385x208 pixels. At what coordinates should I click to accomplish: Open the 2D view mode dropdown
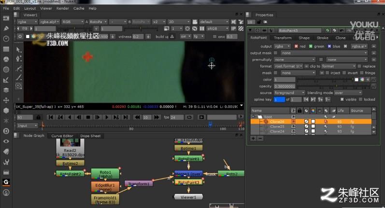point(179,22)
